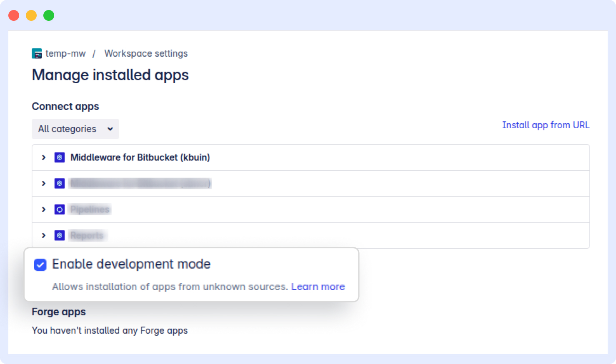
Task: Click the Install app from URL link
Action: click(x=546, y=125)
